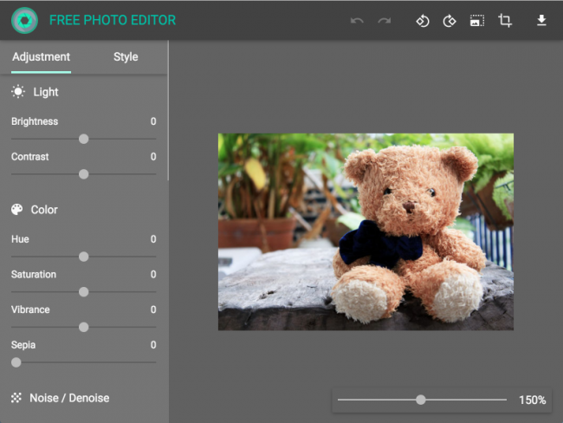Open the resize image tool
Viewport: 563px width, 423px height.
[x=477, y=21]
